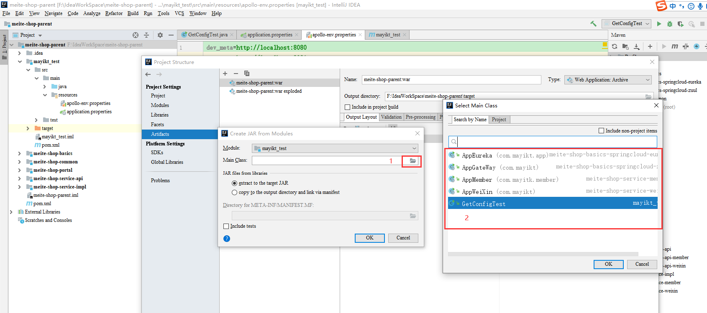
Task: Enable Include non-project items checkbox
Action: point(602,131)
